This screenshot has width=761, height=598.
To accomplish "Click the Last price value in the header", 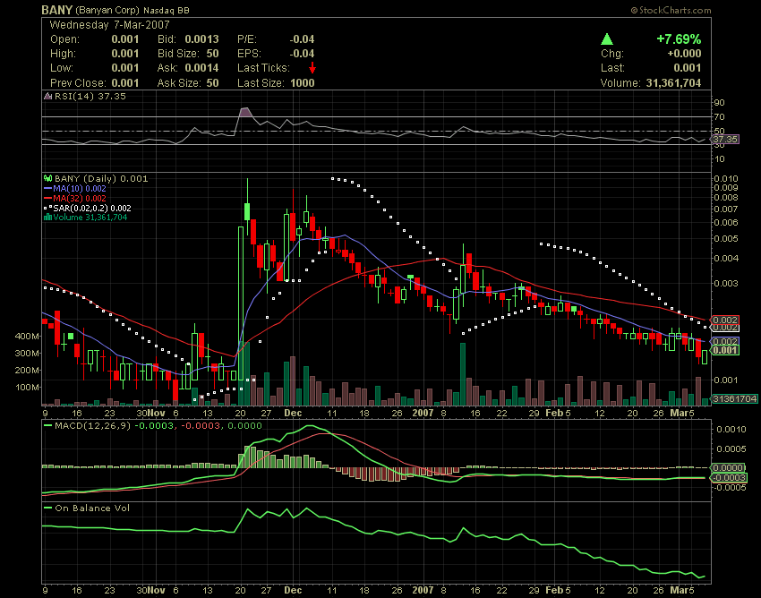I will [688, 68].
